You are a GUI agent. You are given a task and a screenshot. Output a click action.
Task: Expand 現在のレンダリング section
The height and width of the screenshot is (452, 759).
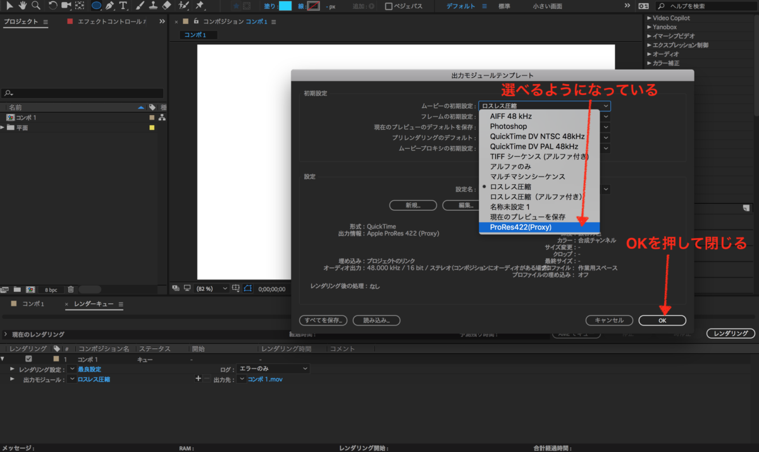coord(6,334)
